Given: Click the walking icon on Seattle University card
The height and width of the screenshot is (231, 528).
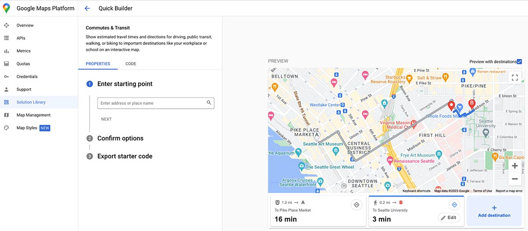Looking at the screenshot, I should [375, 202].
